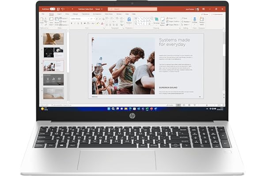Apply bold formatting with the B icon
The width and height of the screenshot is (265, 176).
coord(72,23)
